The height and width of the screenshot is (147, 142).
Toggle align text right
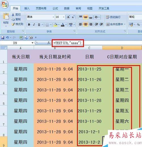91,24
